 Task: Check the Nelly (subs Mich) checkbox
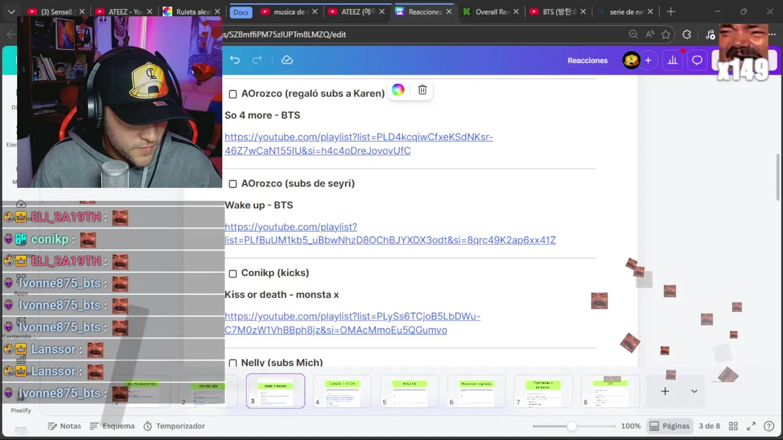coord(232,363)
